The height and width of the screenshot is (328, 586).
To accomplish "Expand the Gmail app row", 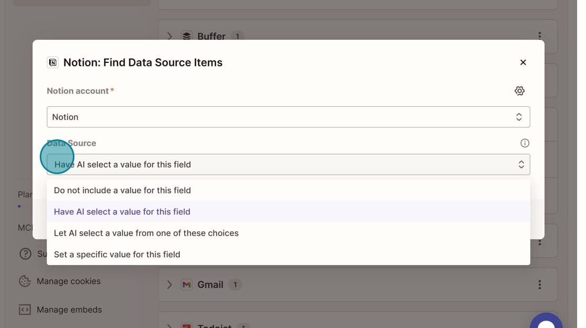I will [x=170, y=285].
